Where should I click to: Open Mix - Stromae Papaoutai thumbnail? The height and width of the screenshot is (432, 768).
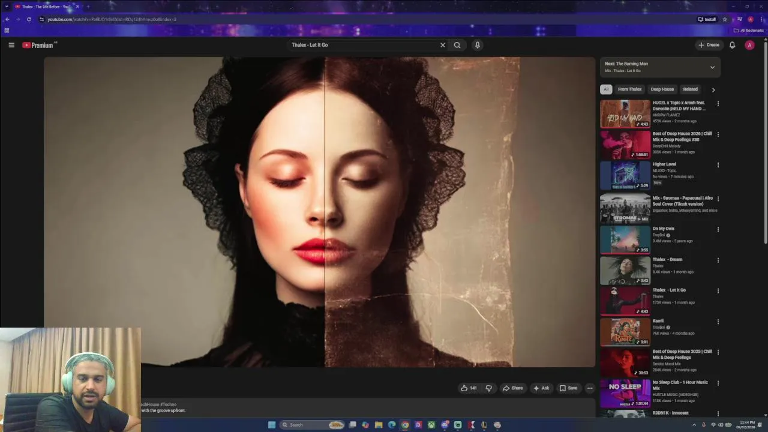(625, 208)
